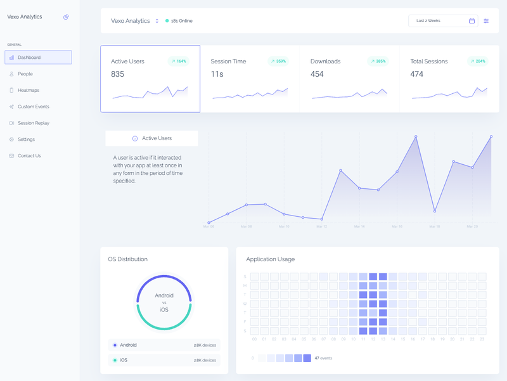Open the Active Users metric selector above the chart
507x381 pixels.
(152, 138)
